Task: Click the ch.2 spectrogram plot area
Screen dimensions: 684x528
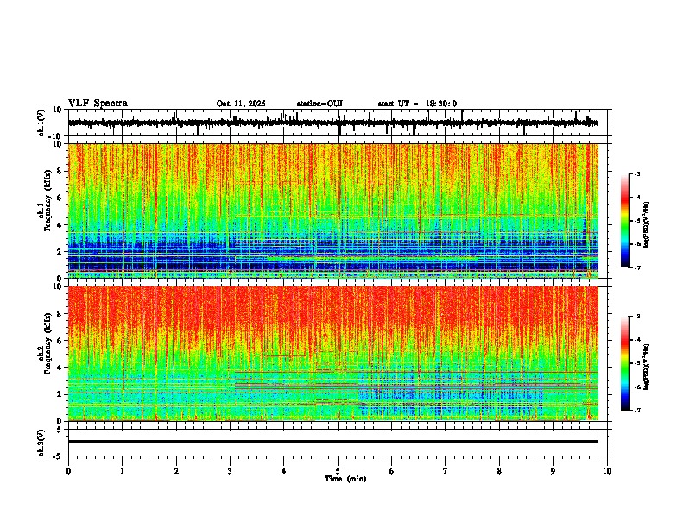Action: coord(333,354)
